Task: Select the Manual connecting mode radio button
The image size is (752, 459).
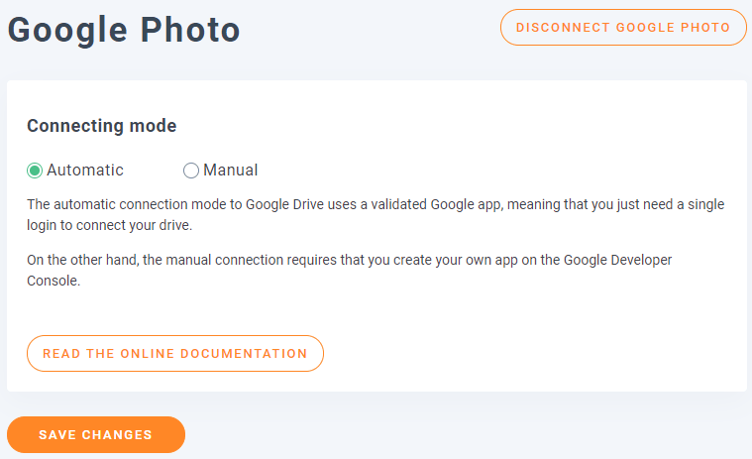Action: pos(191,171)
